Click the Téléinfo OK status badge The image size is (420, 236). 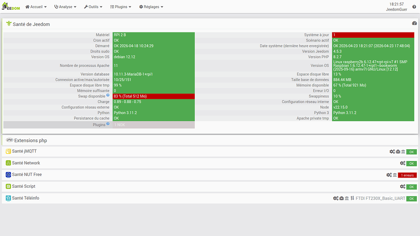[x=411, y=199]
